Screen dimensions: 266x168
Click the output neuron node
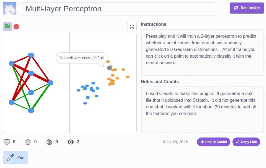[x=50, y=83]
